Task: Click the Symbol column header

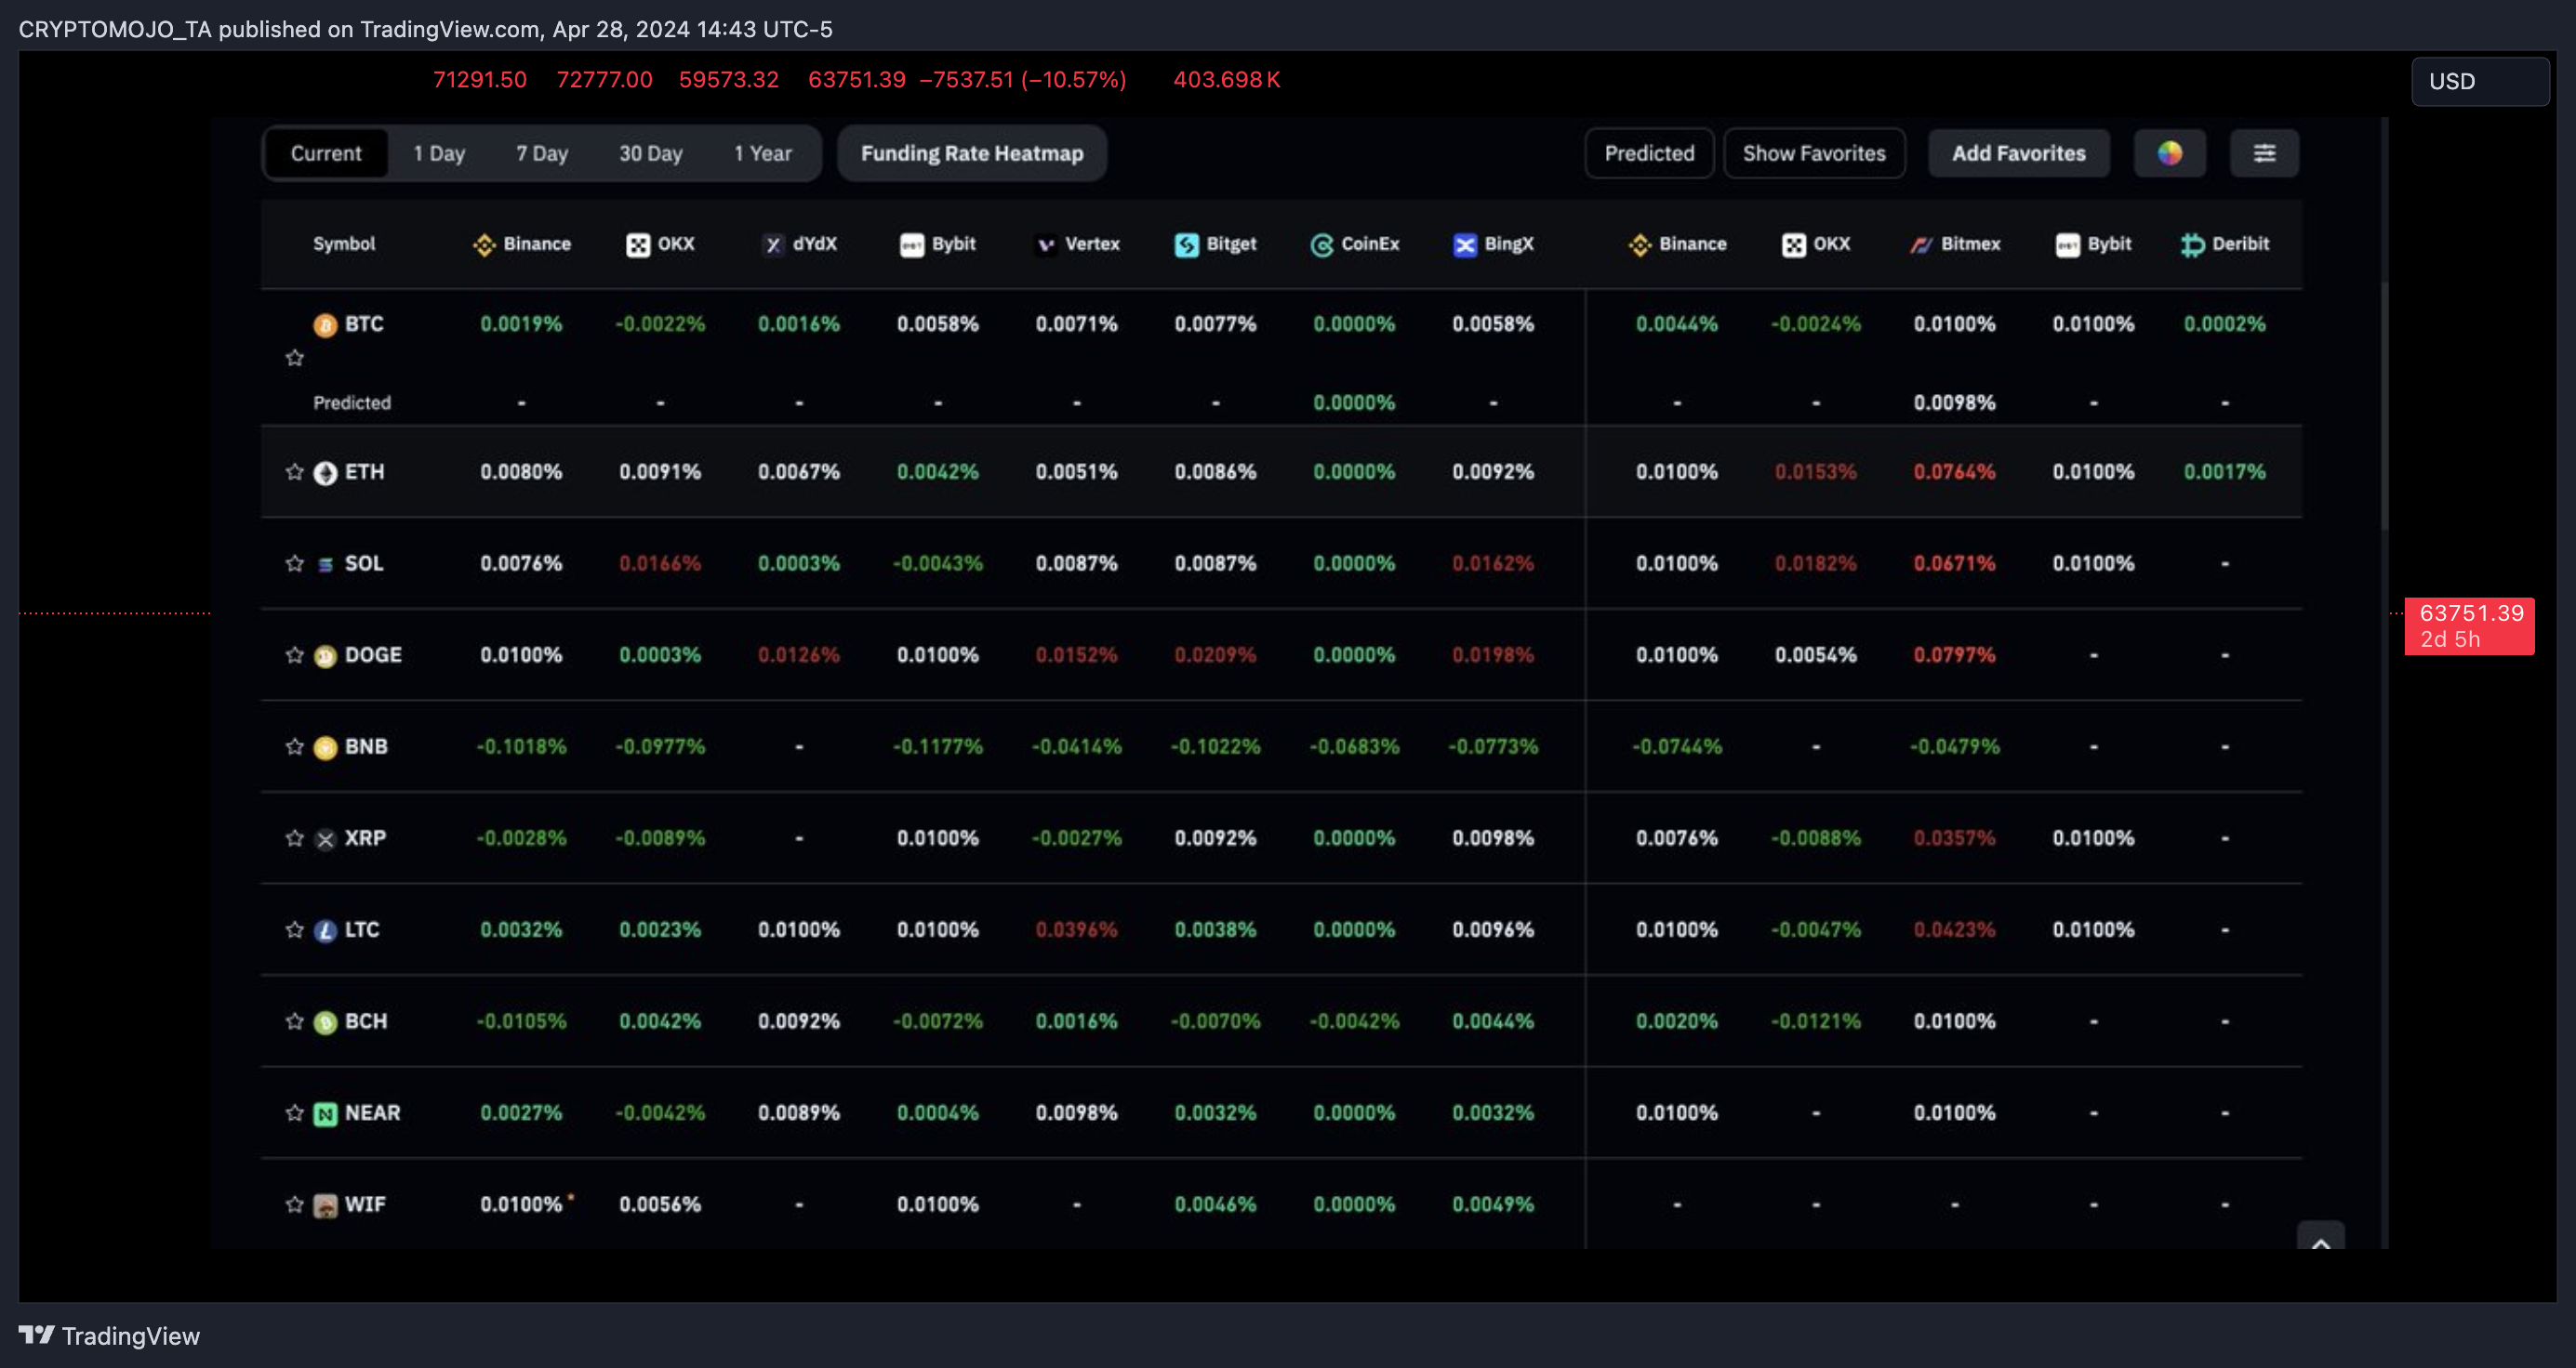Action: [344, 243]
